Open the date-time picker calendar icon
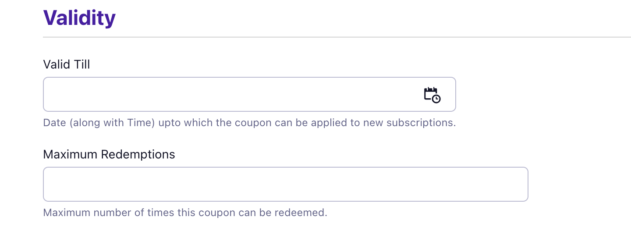The width and height of the screenshot is (631, 227). pyautogui.click(x=432, y=95)
